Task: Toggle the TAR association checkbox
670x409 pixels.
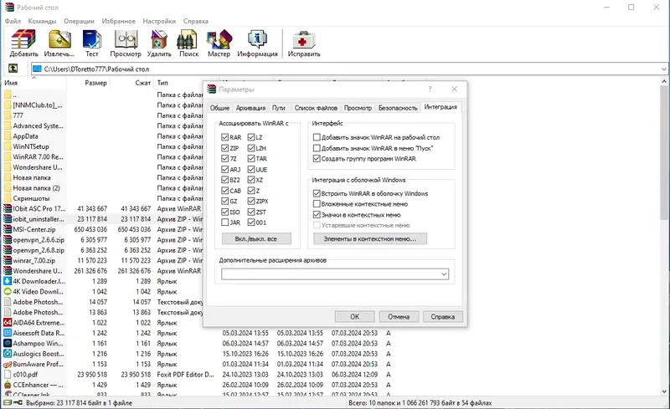Action: coord(251,158)
